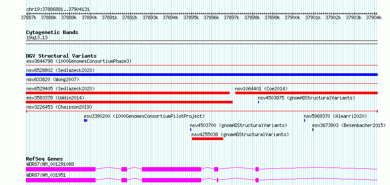Open nsv4503700 gnomADStructuralVariants label
This screenshot has height=185, width=390.
[x=238, y=125]
